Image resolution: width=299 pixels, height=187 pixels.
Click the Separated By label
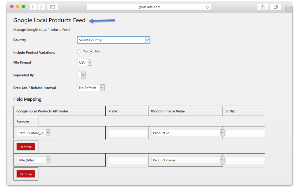click(23, 75)
